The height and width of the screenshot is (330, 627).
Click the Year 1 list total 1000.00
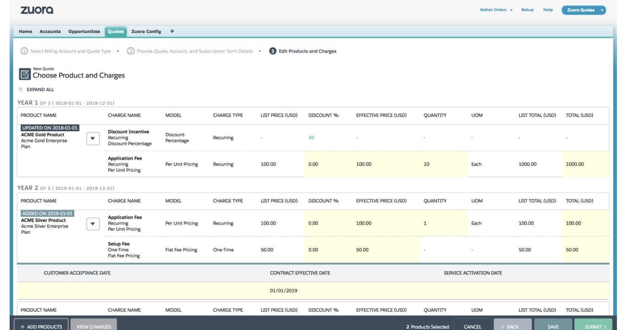click(x=528, y=164)
